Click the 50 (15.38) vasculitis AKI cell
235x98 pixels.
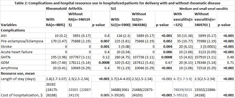183,36
